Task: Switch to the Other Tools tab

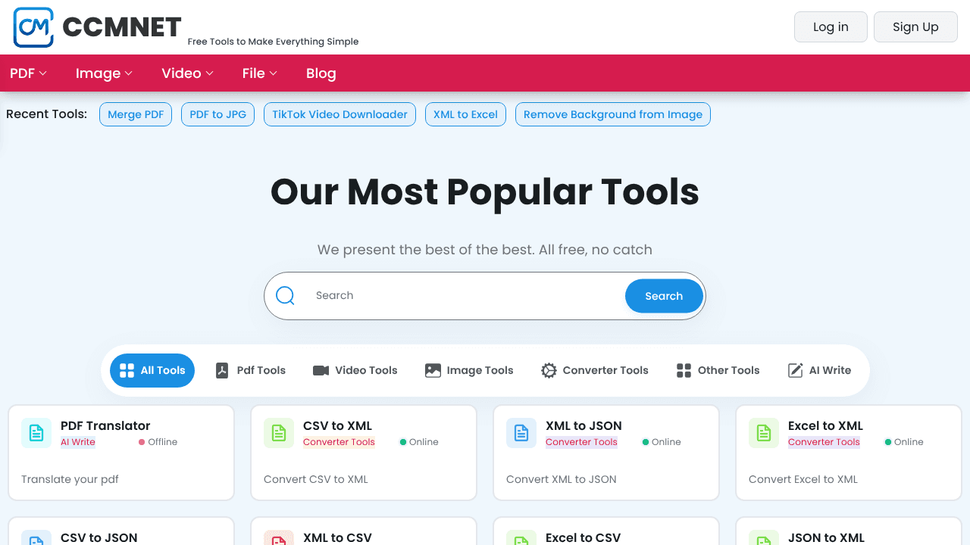Action: 718,370
